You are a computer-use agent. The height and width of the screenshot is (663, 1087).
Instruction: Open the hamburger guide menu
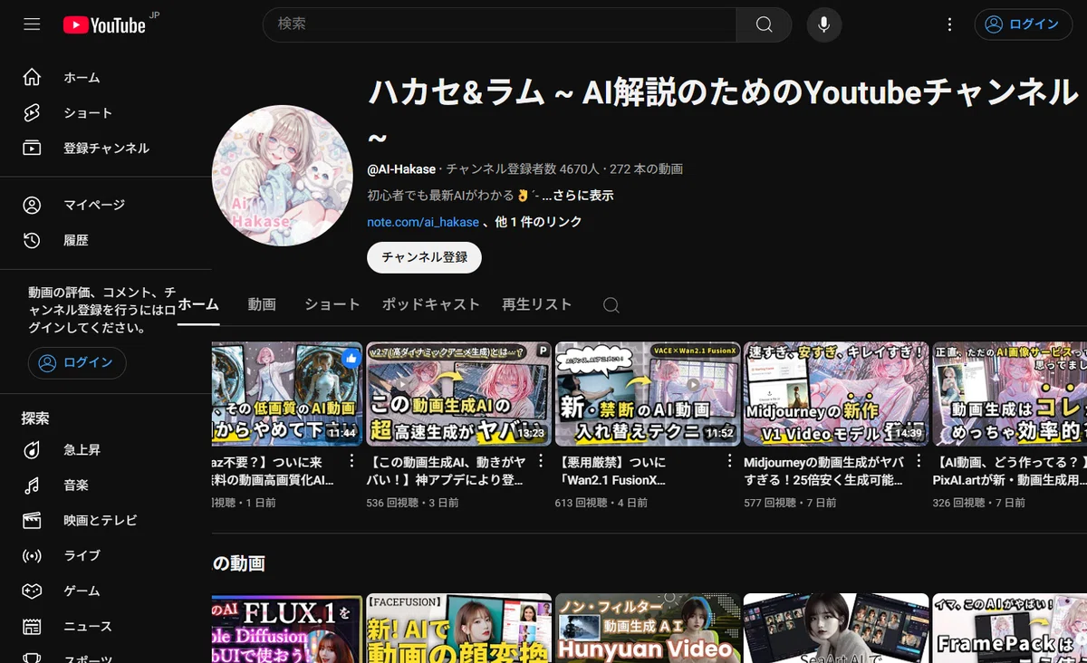tap(32, 24)
